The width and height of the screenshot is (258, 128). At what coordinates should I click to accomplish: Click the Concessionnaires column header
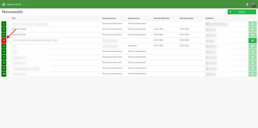(109, 18)
